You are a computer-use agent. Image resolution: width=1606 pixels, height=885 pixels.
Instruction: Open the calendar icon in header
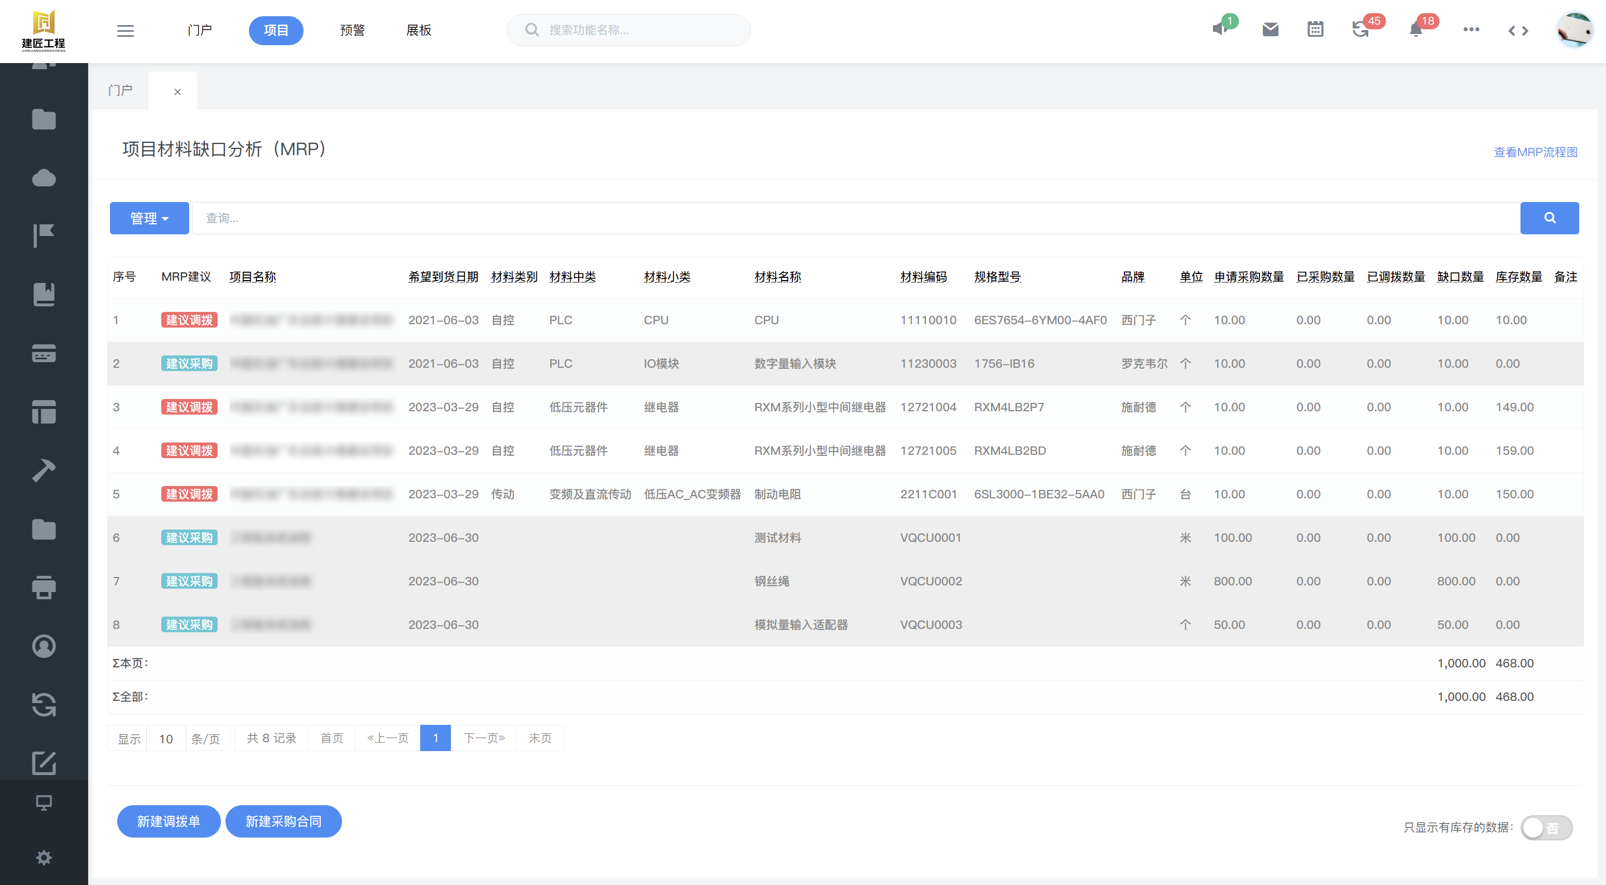pyautogui.click(x=1315, y=29)
